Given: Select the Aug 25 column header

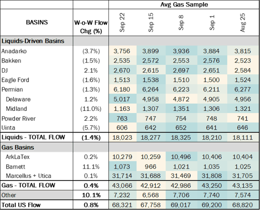Looking at the screenshot, I should click(243, 22).
